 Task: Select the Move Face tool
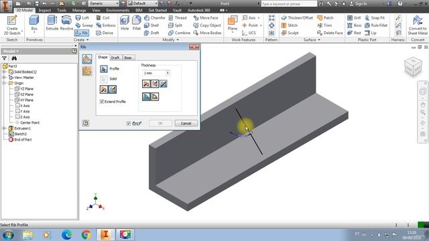tap(206, 18)
